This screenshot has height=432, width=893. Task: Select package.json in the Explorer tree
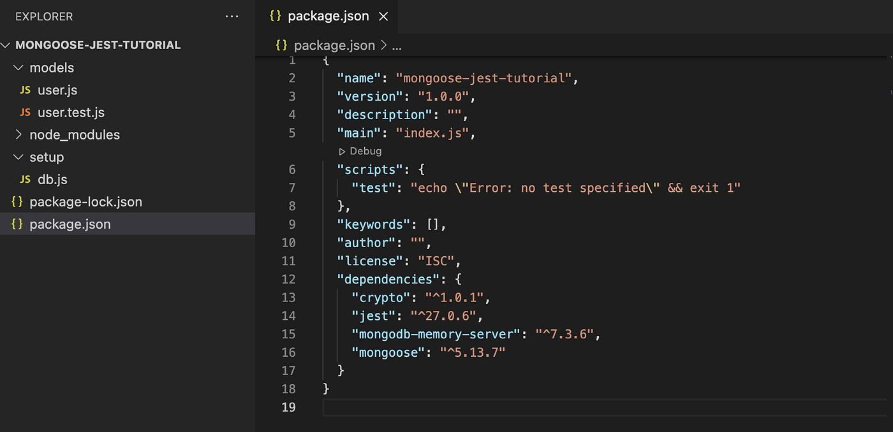tap(128, 224)
